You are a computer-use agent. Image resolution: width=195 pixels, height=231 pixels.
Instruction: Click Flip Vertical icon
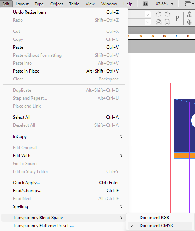pos(168,22)
